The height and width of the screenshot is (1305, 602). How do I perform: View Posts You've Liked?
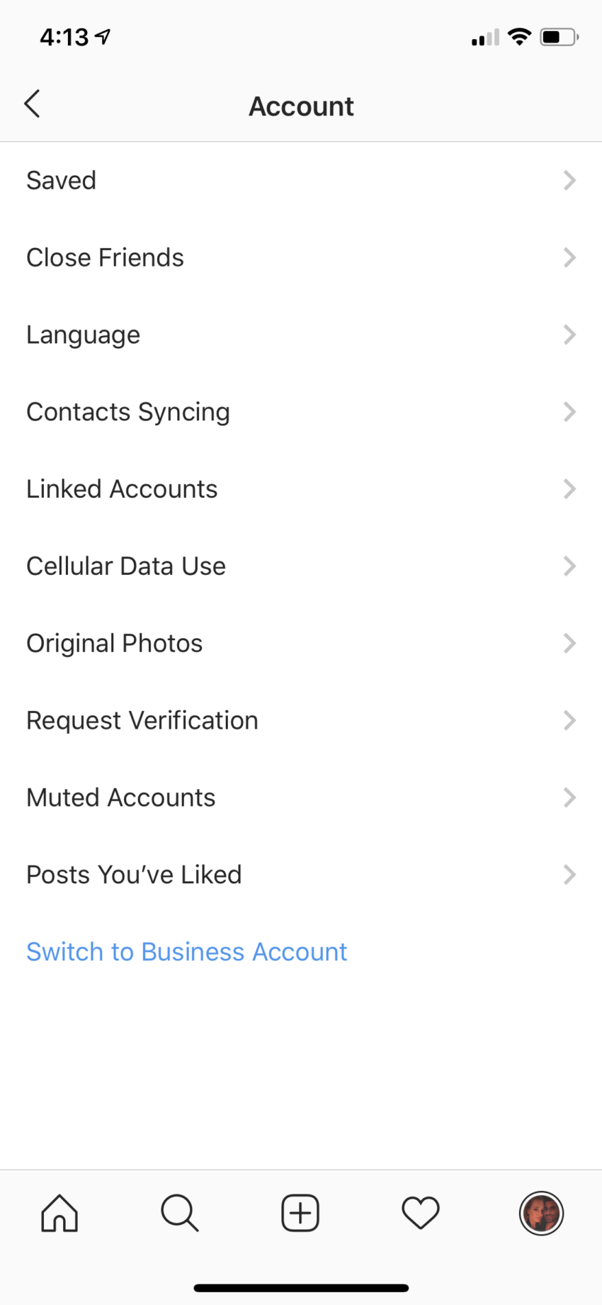click(x=134, y=875)
